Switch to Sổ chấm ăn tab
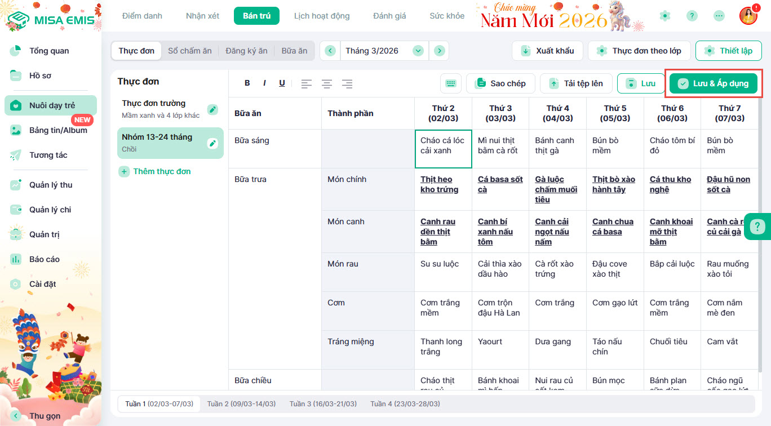This screenshot has height=426, width=771. tap(190, 51)
